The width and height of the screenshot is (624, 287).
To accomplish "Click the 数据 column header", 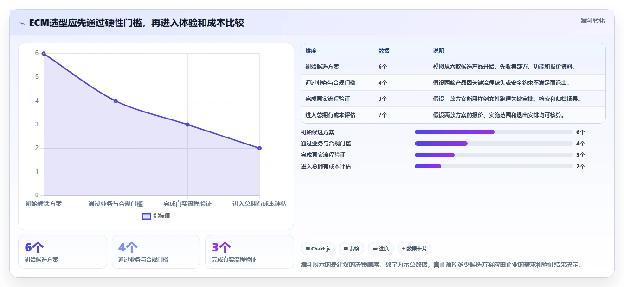I will click(384, 51).
